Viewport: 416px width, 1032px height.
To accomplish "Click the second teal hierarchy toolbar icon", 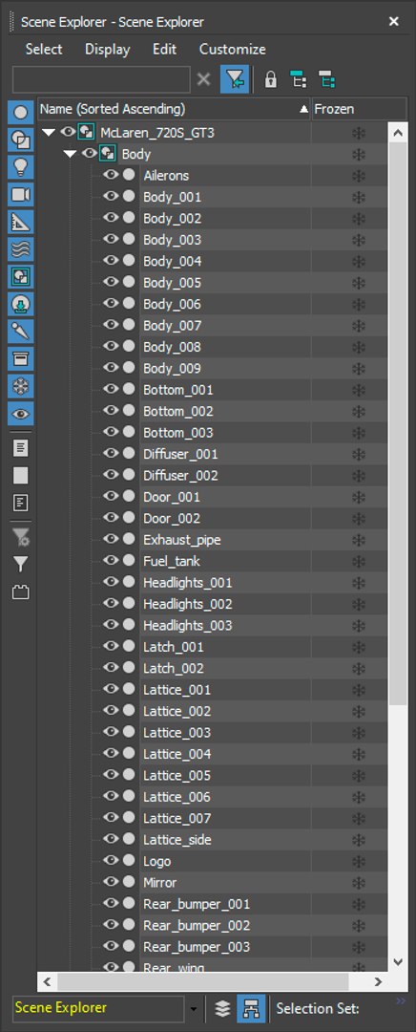I will coord(326,80).
